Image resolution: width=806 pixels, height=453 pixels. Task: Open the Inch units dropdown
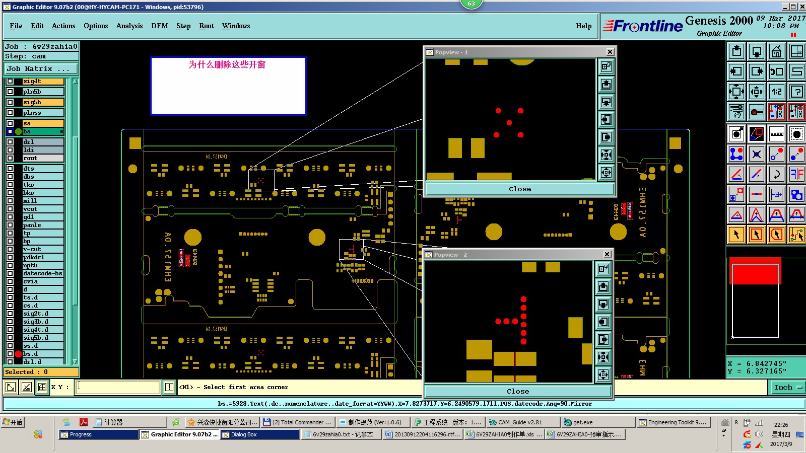tap(787, 387)
